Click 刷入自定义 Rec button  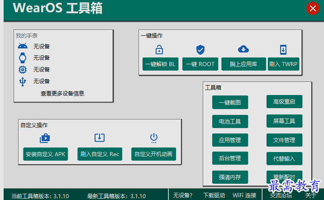tap(100, 154)
